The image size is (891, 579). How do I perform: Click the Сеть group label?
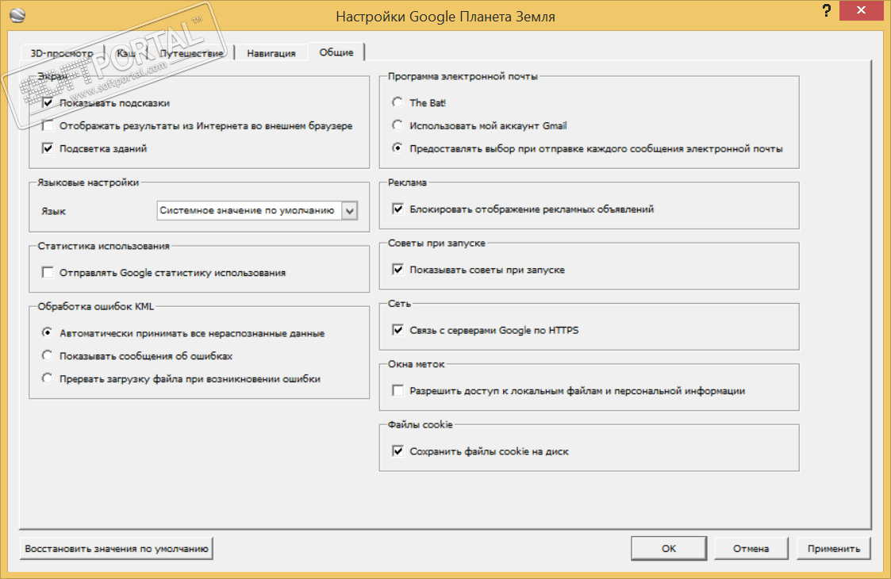[x=399, y=304]
